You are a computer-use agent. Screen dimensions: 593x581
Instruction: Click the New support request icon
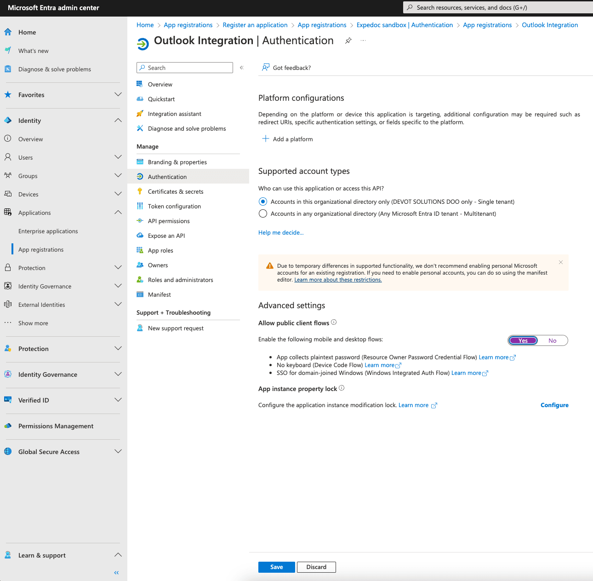(140, 328)
